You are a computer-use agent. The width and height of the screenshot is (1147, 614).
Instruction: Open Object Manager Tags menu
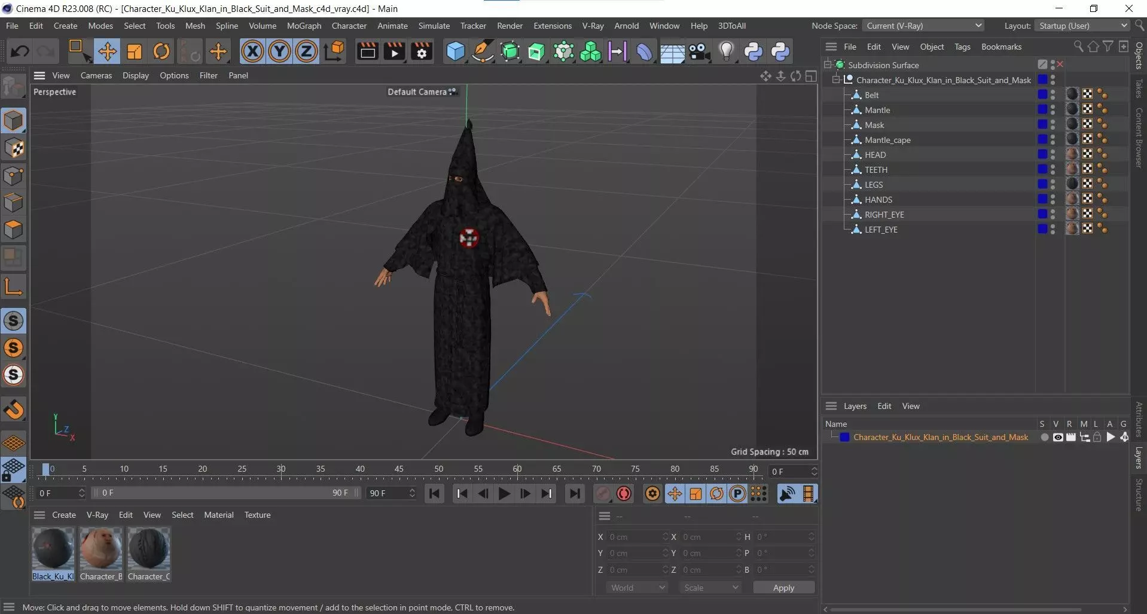click(x=962, y=47)
